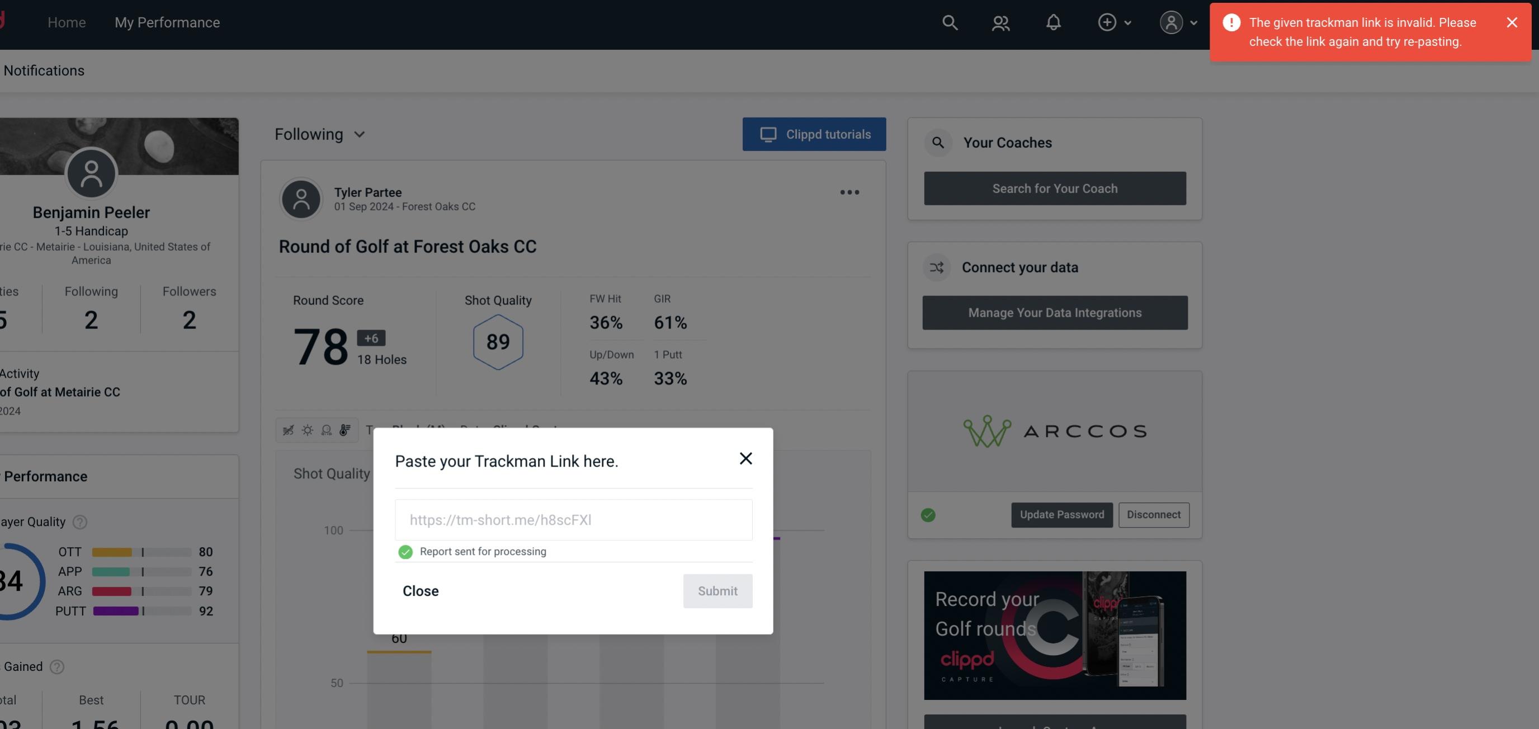Click the search icon in Your Coaches panel
Viewport: 1539px width, 729px height.
tap(938, 142)
